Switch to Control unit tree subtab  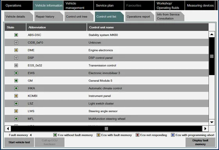[79, 16]
